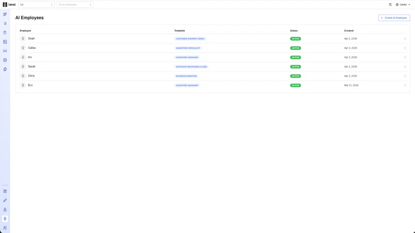
Task: Click the sidebar clipboard icon below list icon
Action: tap(5, 33)
